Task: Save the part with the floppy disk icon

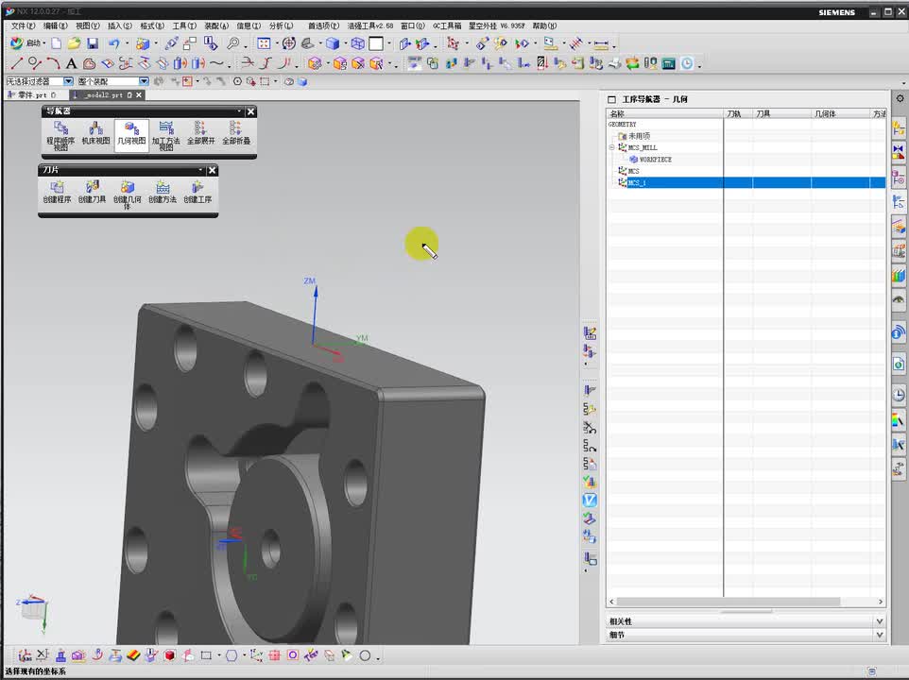Action: pos(93,43)
